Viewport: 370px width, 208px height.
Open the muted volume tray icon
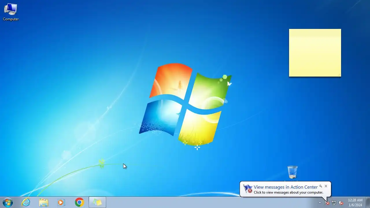341,203
